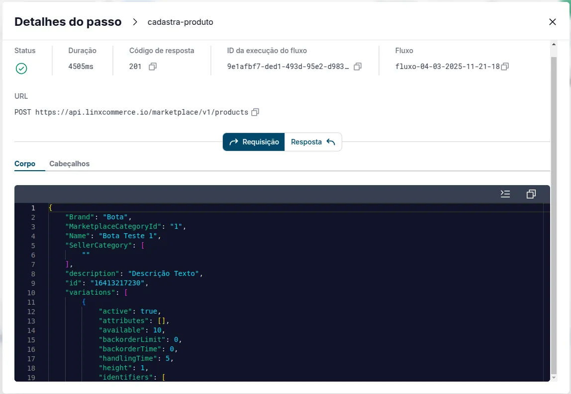571x394 pixels.
Task: Click the ID da execução do fluxo label
Action: 267,51
